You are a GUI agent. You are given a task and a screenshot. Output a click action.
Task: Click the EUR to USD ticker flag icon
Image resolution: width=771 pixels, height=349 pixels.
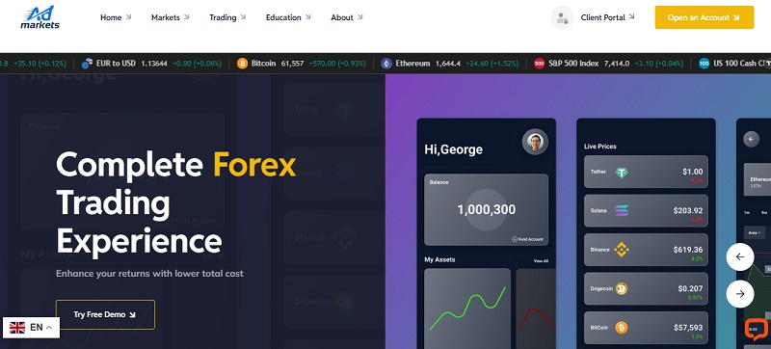tap(87, 64)
